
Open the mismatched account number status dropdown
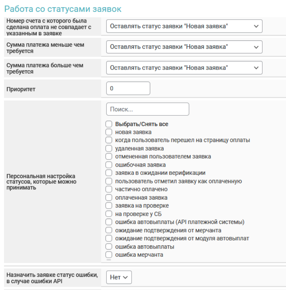tap(184, 27)
